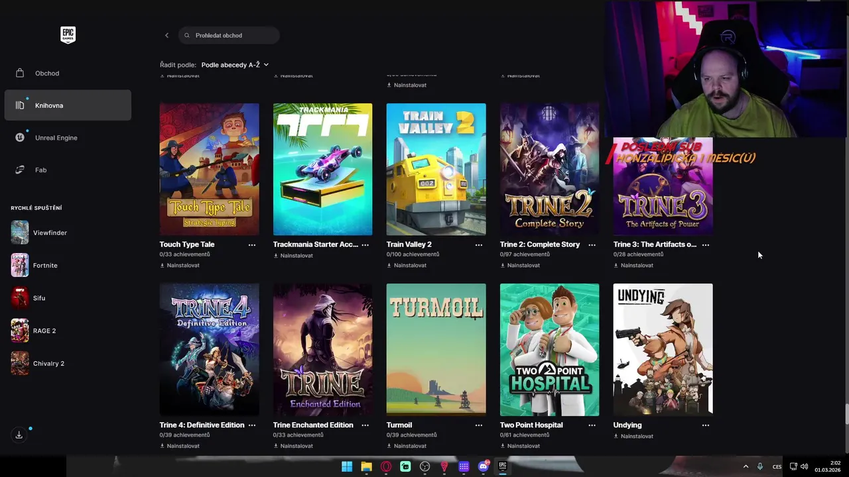The height and width of the screenshot is (477, 849).
Task: Install Two Point Hospital via Nainstalovat
Action: coord(520,446)
